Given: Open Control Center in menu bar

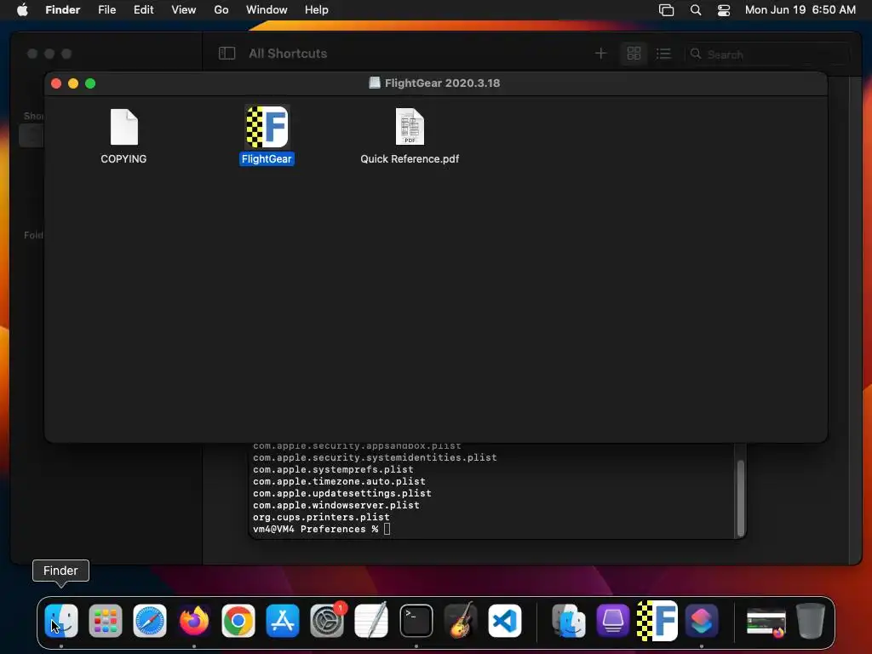Looking at the screenshot, I should [724, 9].
